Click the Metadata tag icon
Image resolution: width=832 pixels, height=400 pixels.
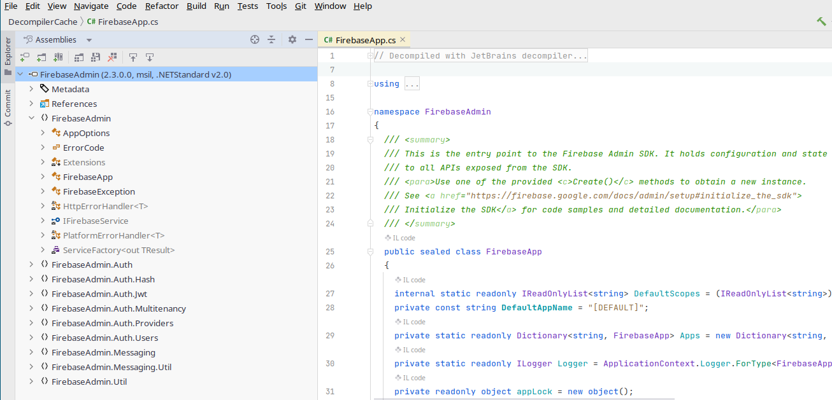point(45,89)
